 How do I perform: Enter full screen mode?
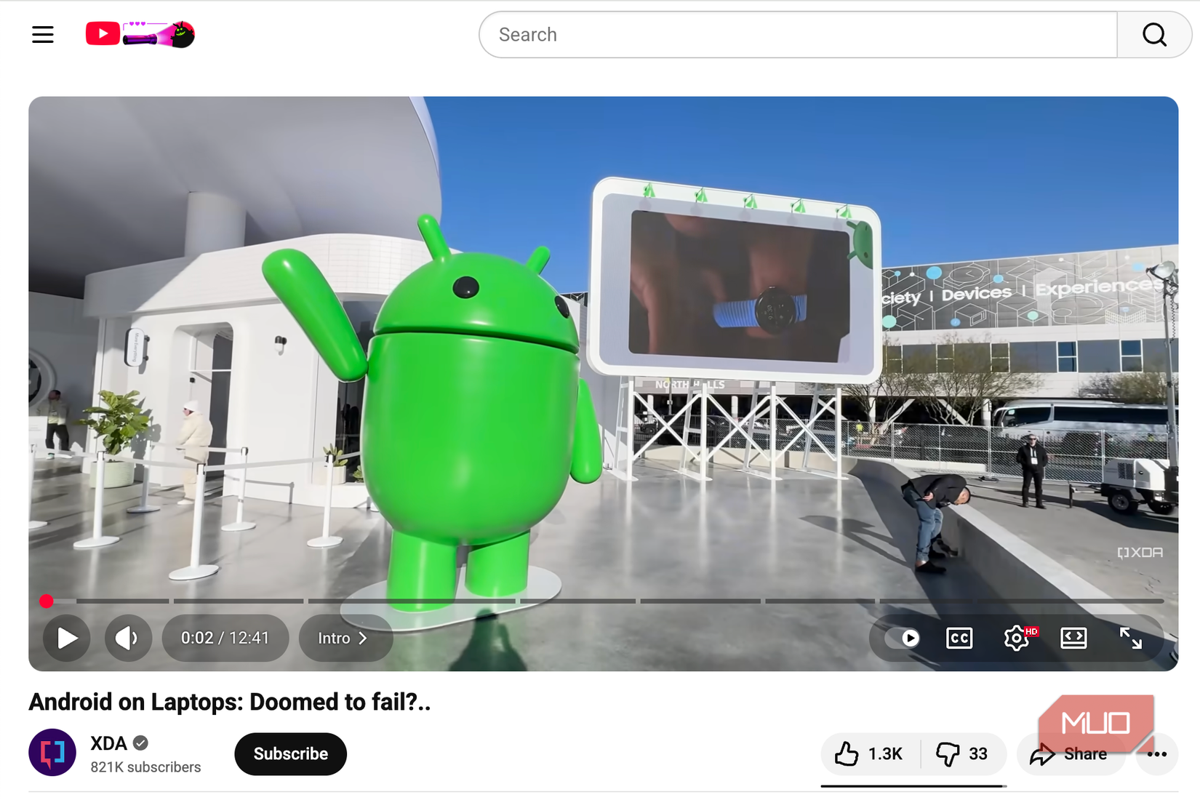(x=1130, y=638)
